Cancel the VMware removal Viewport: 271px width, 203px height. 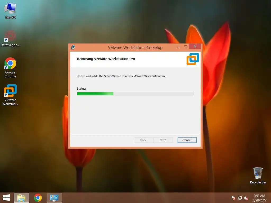[x=187, y=140]
